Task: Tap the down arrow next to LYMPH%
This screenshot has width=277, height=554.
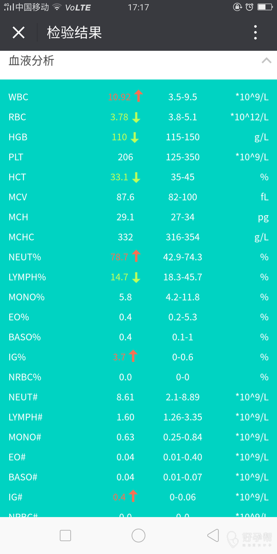Action: (136, 277)
